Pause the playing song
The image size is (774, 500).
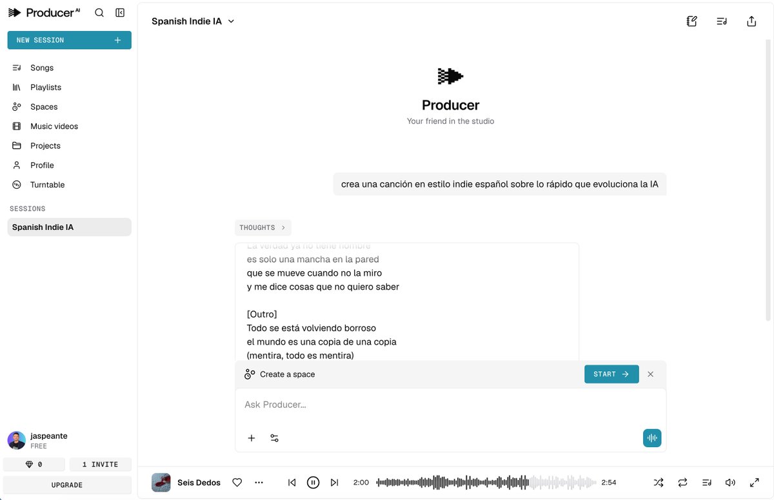coord(313,483)
